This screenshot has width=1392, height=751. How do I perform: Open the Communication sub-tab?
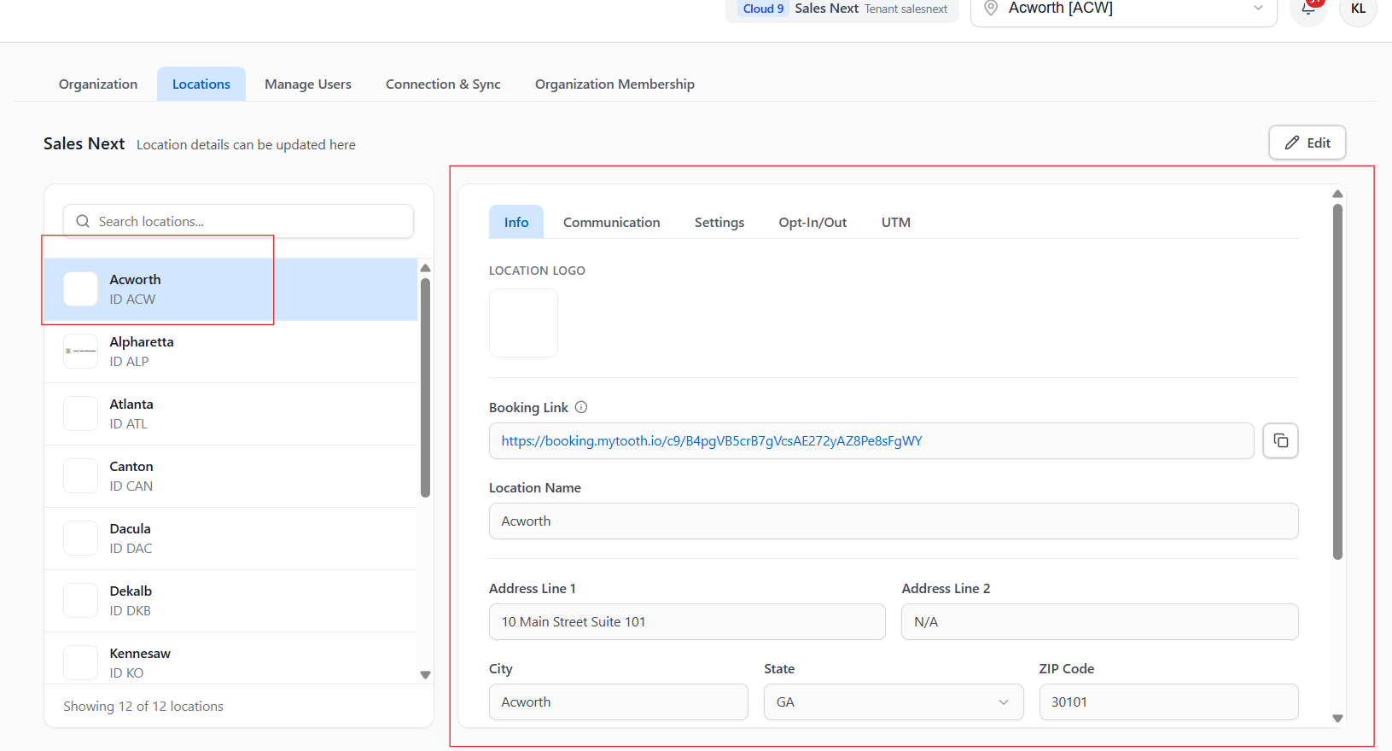point(612,222)
